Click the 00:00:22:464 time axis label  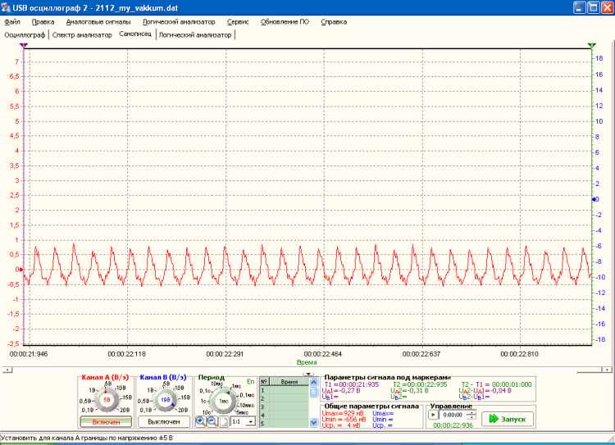pos(323,354)
